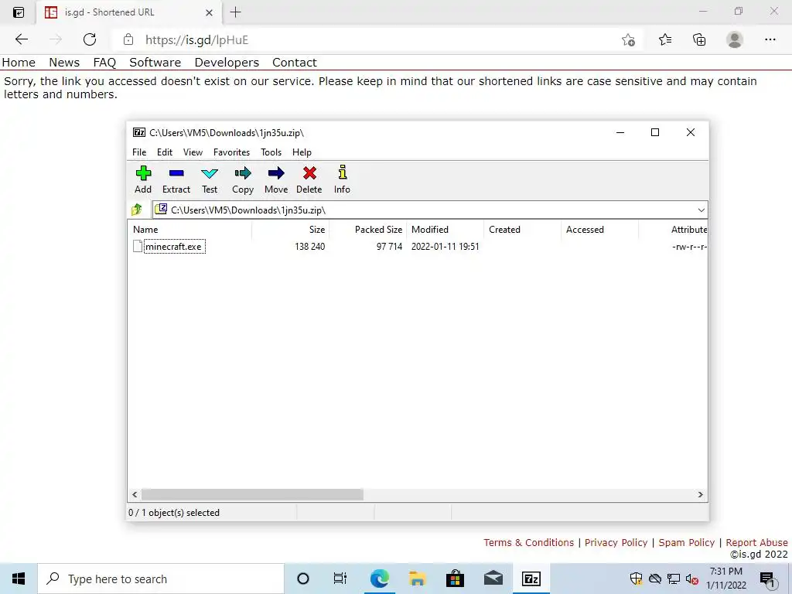The height and width of the screenshot is (594, 792).
Task: Go up one folder level in 7-Zip
Action: [x=137, y=210]
